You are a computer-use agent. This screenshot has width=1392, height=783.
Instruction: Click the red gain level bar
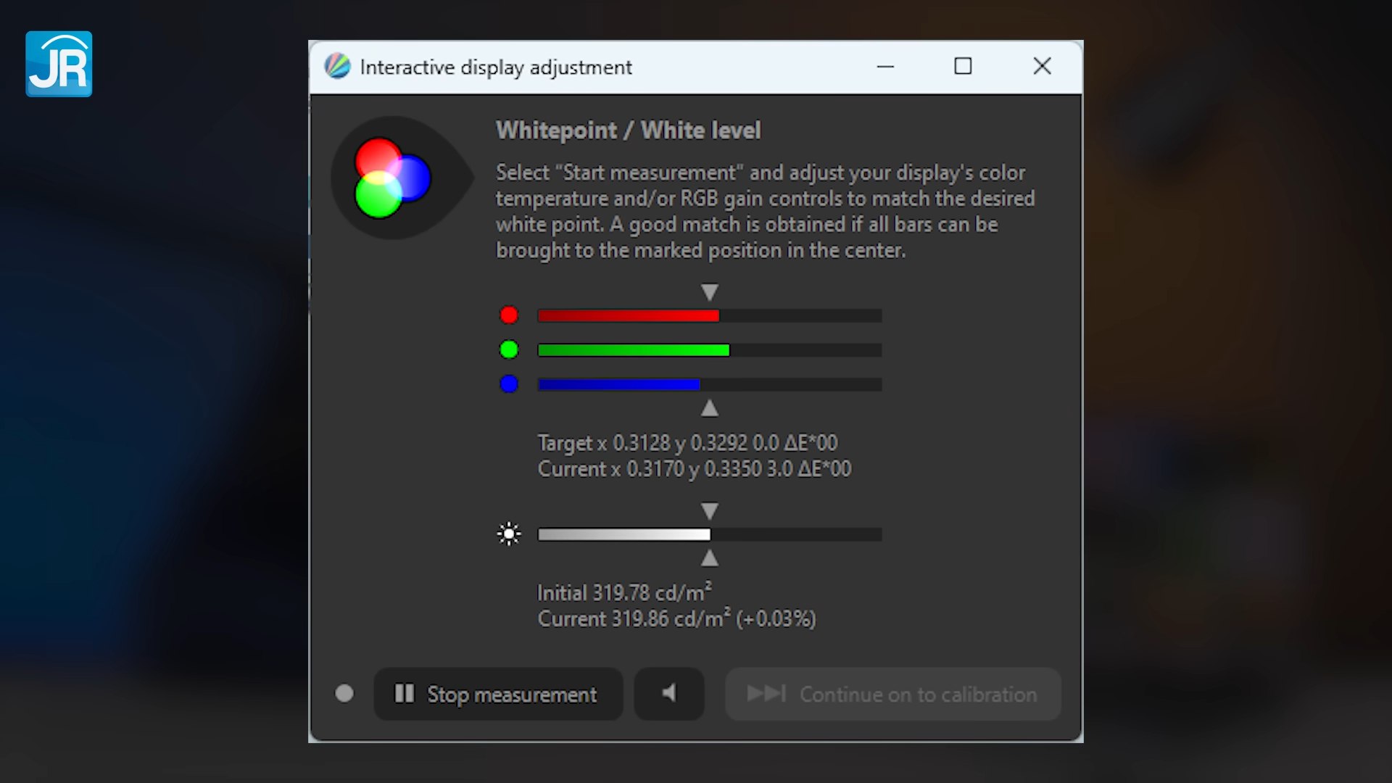(709, 315)
